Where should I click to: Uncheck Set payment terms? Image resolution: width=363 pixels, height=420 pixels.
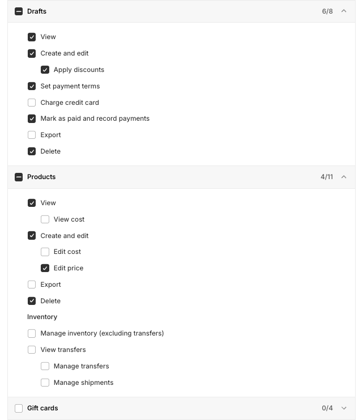[x=32, y=86]
